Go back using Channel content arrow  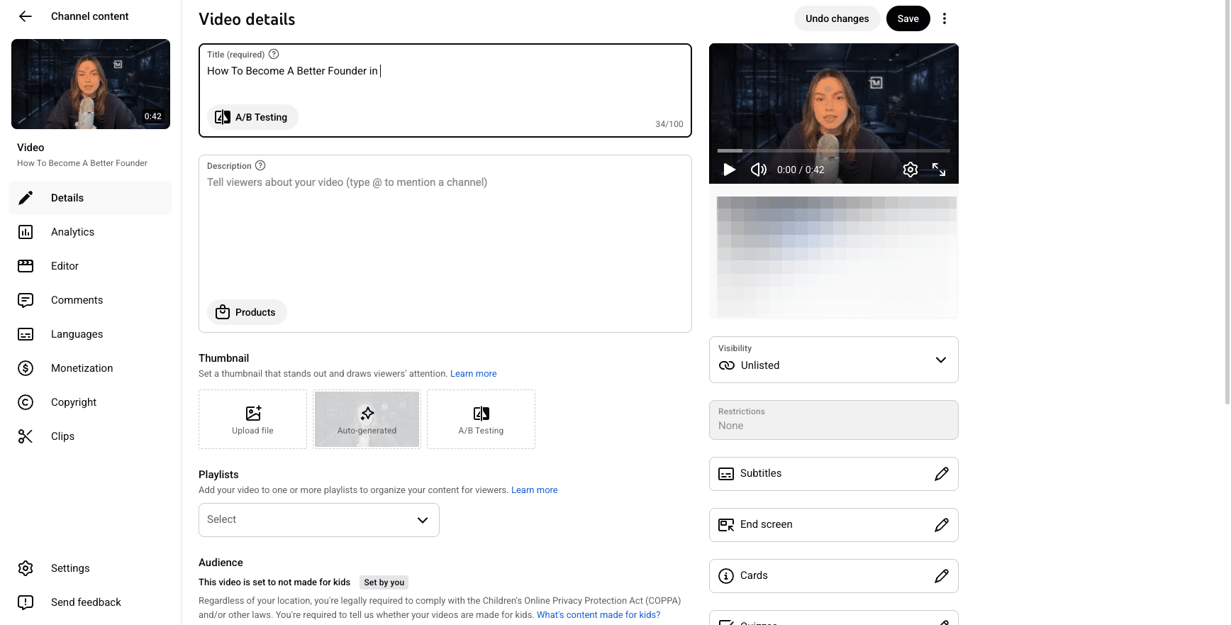[26, 16]
